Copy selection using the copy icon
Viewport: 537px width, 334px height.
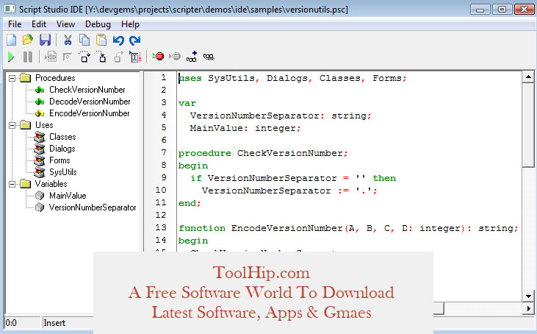(84, 40)
